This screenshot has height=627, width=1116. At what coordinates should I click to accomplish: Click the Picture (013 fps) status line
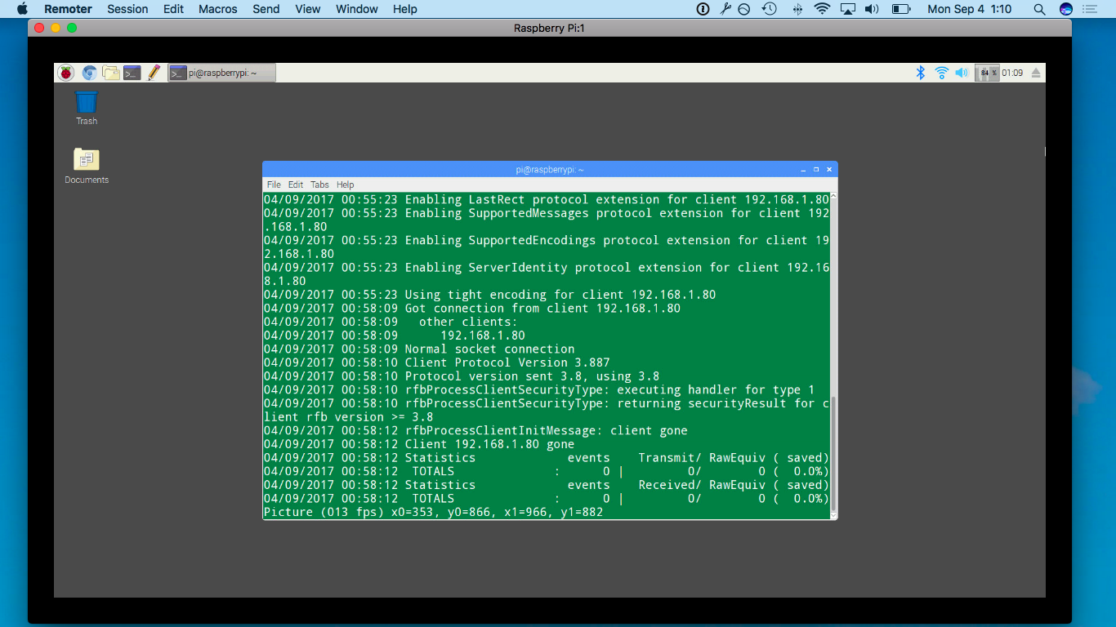[433, 512]
